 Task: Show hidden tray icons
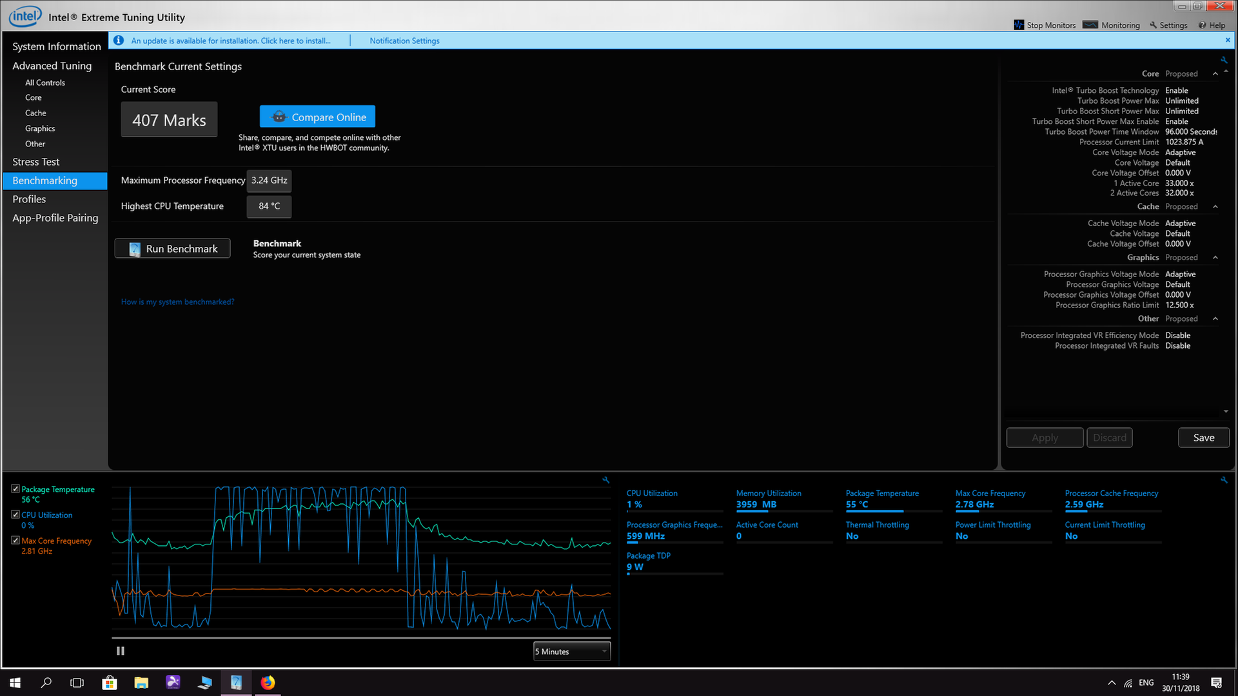pos(1112,682)
